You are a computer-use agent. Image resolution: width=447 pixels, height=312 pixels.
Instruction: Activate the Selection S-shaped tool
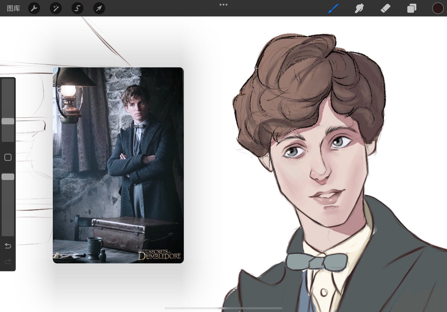[x=77, y=8]
